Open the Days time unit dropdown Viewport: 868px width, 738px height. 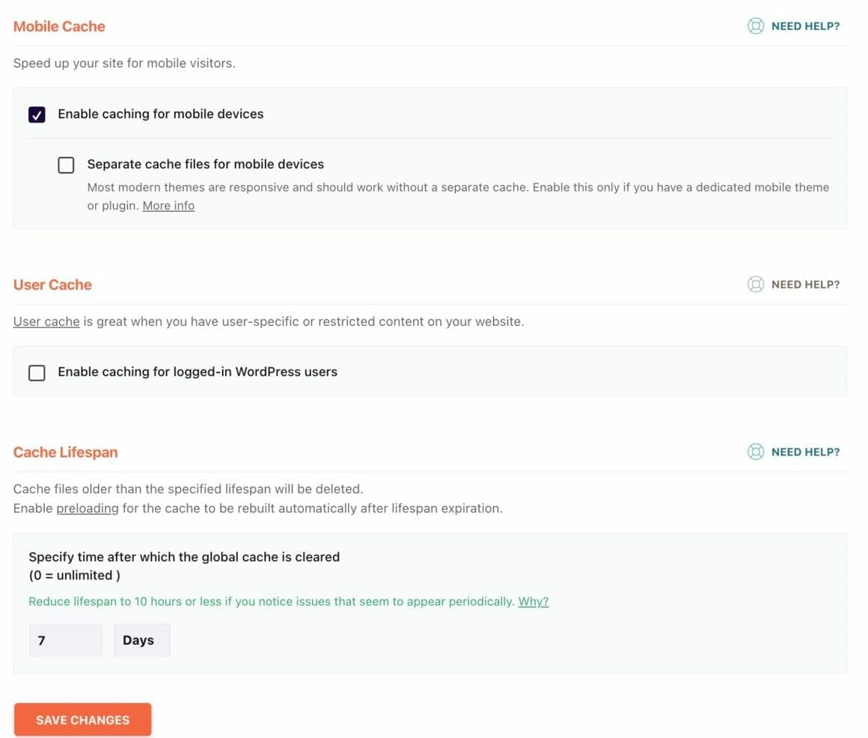click(141, 640)
